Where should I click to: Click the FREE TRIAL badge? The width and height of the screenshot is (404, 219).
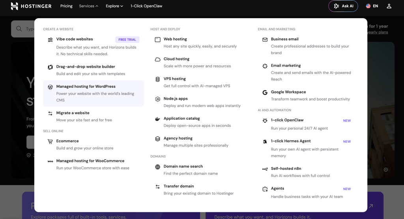click(x=127, y=40)
